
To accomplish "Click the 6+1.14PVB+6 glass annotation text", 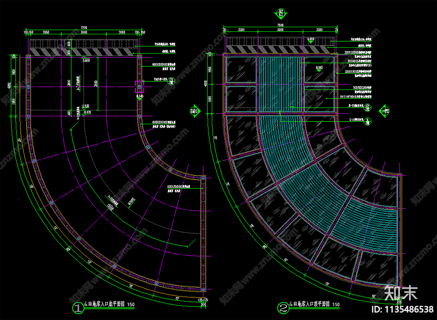I will point(356,97).
